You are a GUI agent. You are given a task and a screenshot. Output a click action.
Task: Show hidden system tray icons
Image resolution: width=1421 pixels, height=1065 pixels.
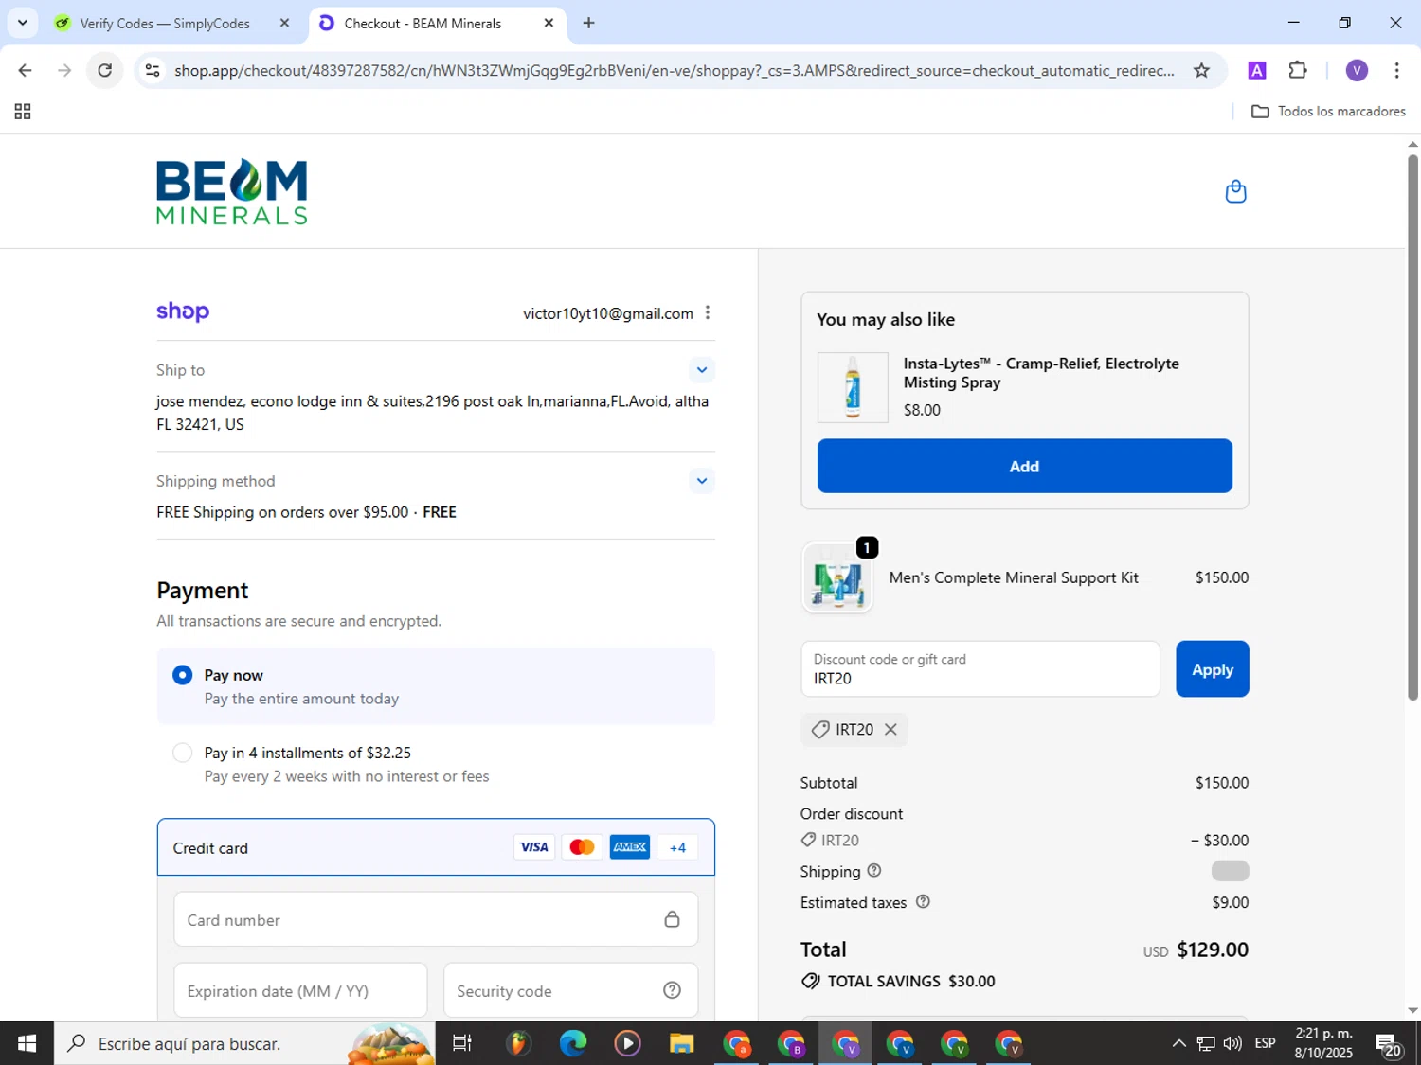(x=1178, y=1043)
